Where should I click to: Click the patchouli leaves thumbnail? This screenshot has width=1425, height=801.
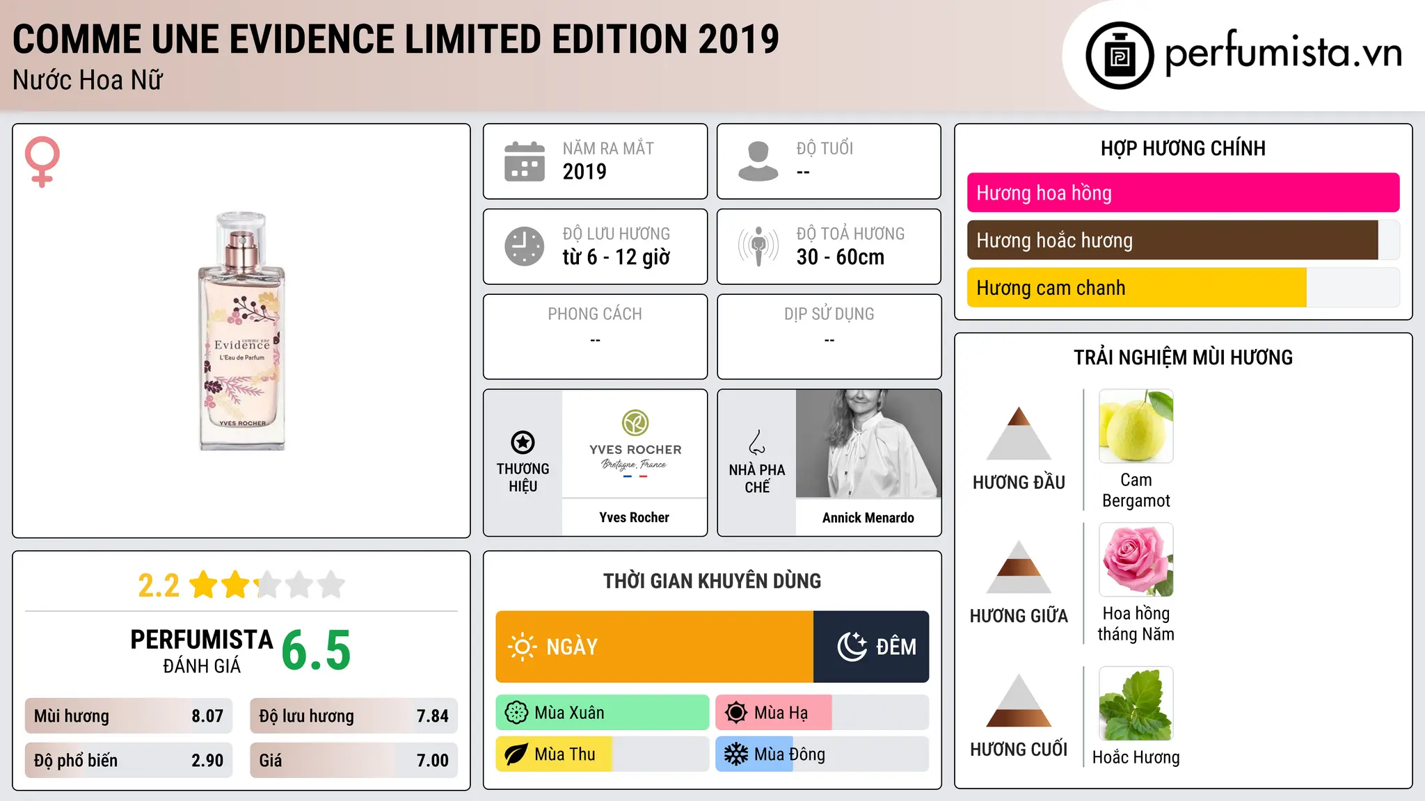pos(1136,703)
